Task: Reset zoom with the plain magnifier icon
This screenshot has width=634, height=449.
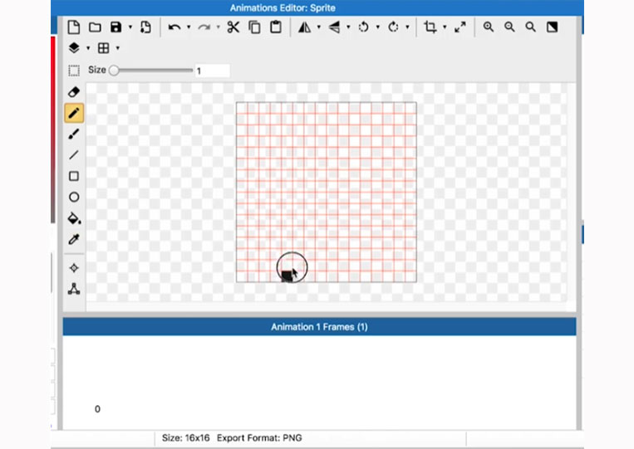Action: (530, 27)
